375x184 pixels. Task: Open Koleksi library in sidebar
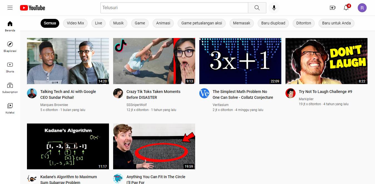click(x=10, y=109)
